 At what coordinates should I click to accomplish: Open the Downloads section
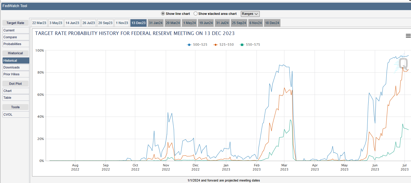[16, 67]
